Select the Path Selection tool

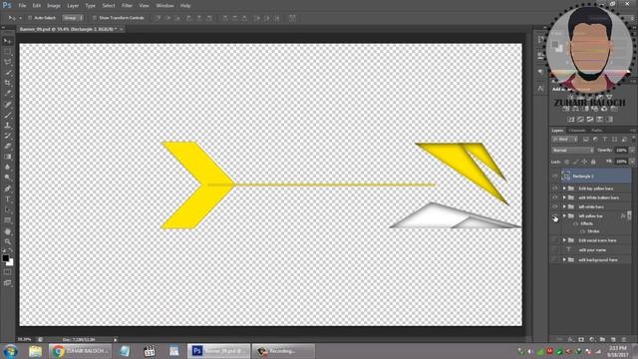7,209
